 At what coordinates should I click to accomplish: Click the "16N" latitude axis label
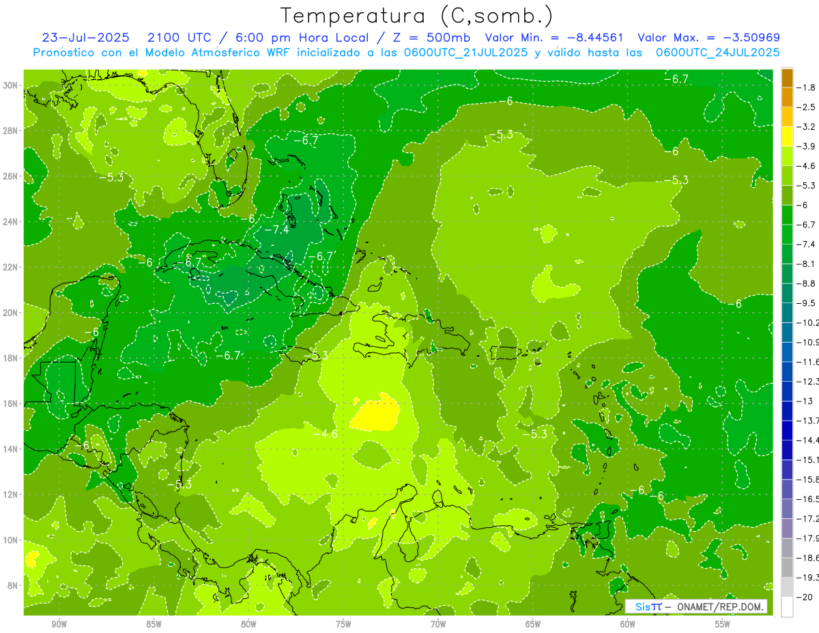(x=12, y=404)
